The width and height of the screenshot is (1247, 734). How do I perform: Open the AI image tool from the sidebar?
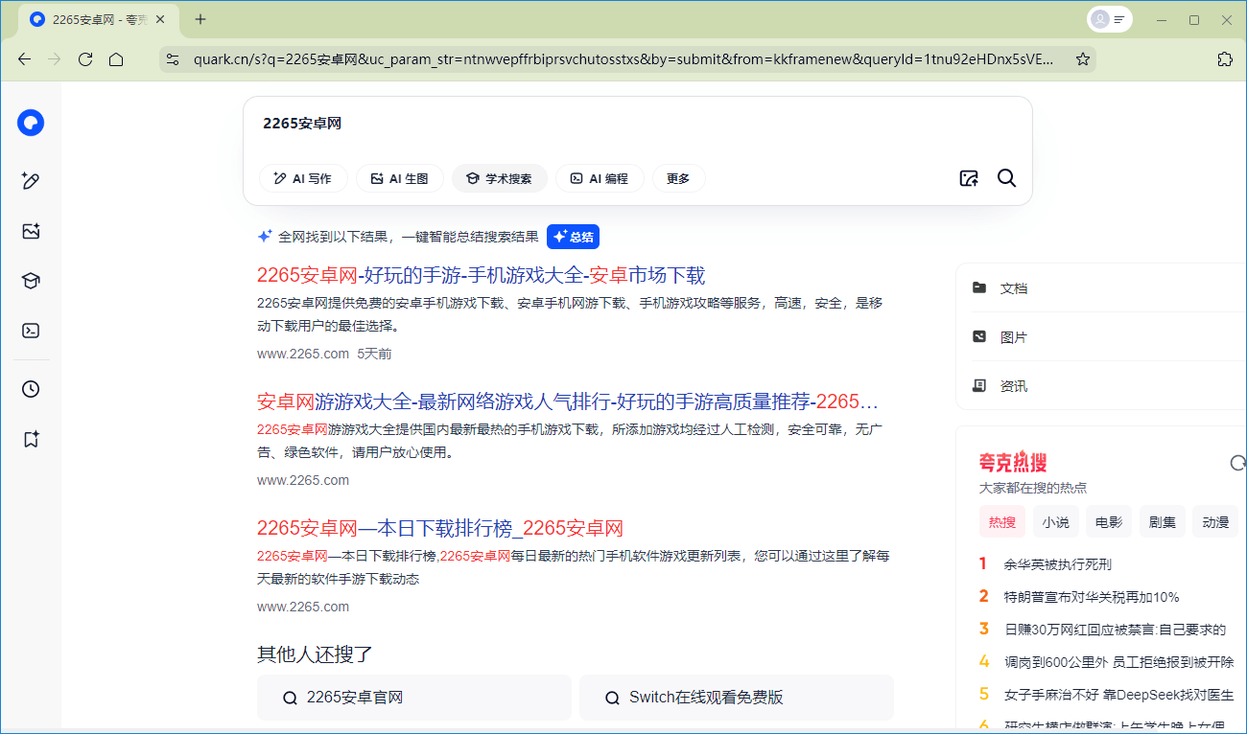tap(30, 231)
